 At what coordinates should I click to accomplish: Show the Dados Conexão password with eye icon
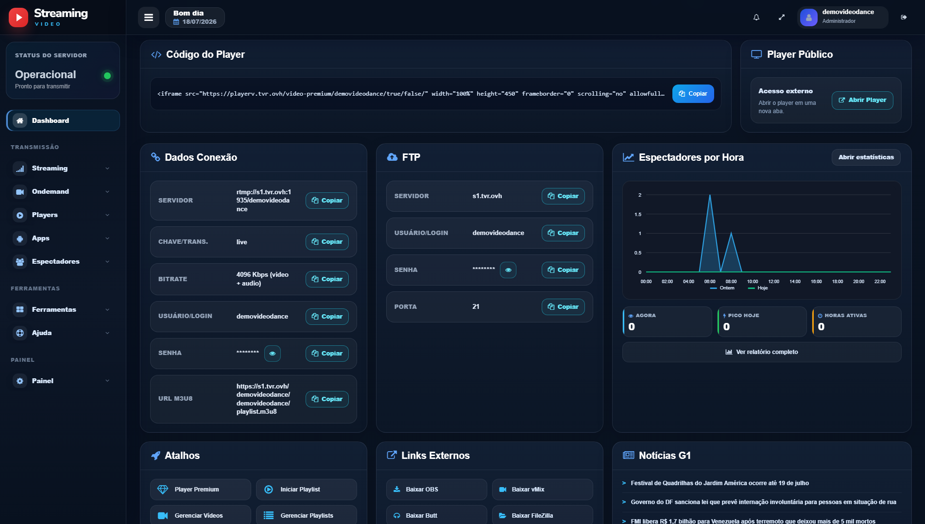[273, 353]
